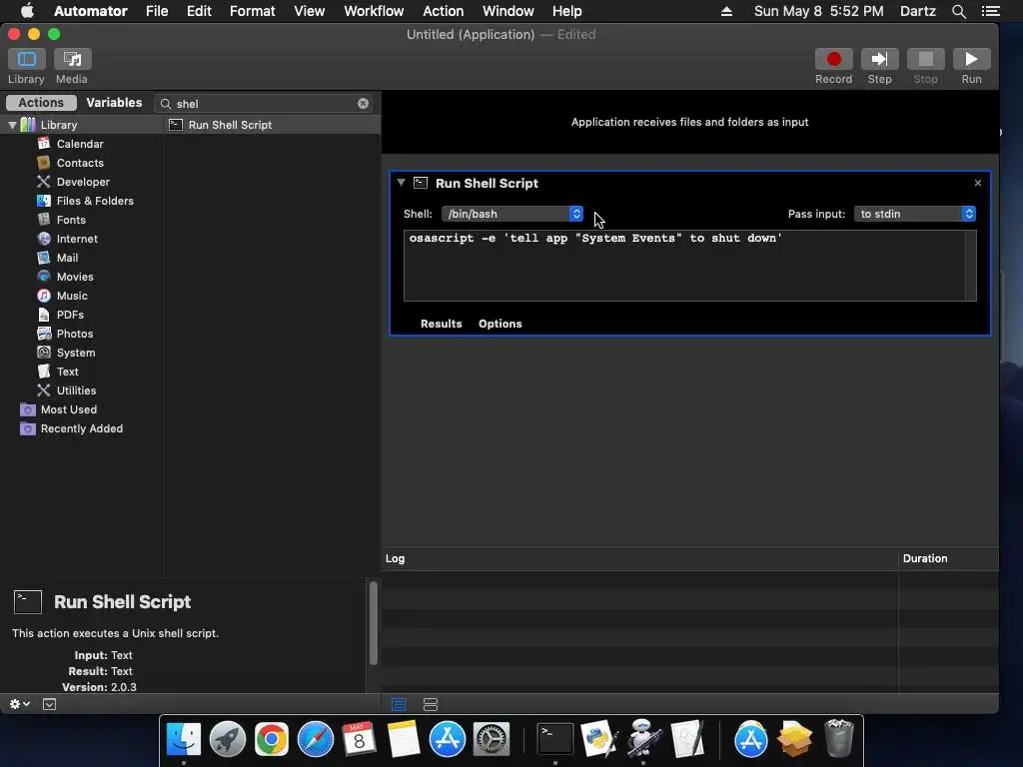The height and width of the screenshot is (767, 1023).
Task: Open Terminal from the Dock
Action: coord(555,739)
